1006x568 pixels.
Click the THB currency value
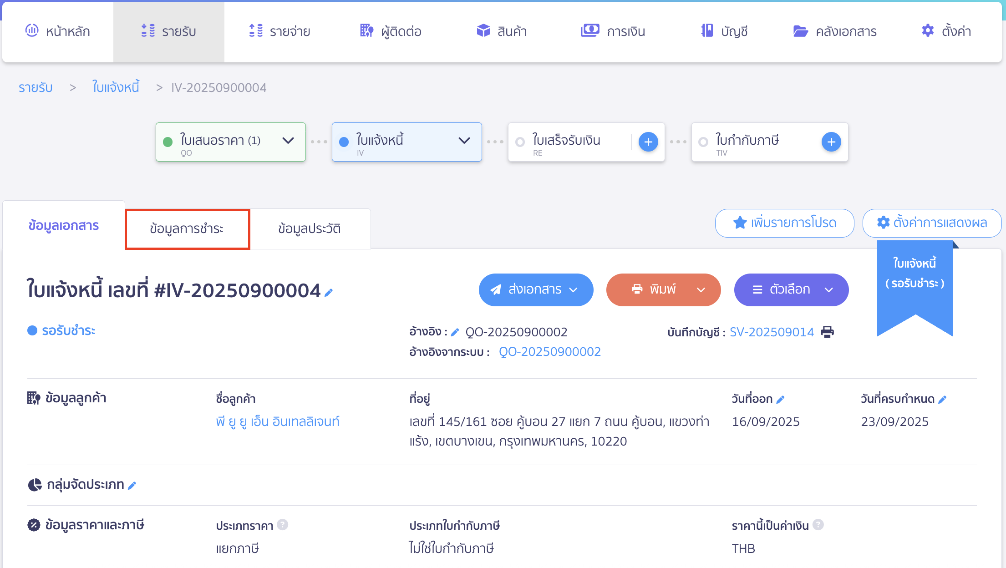(743, 548)
